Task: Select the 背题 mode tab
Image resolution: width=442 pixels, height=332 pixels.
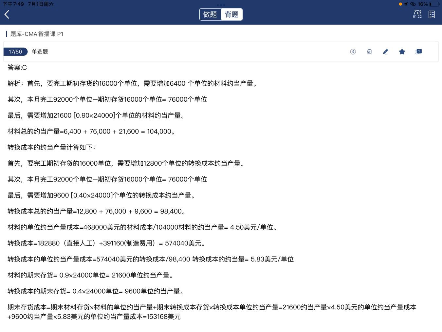Action: click(232, 14)
